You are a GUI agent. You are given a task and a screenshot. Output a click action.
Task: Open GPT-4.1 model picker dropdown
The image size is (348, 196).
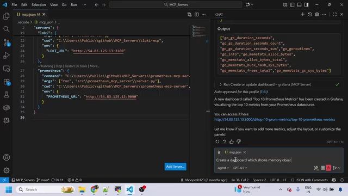tap(240, 168)
